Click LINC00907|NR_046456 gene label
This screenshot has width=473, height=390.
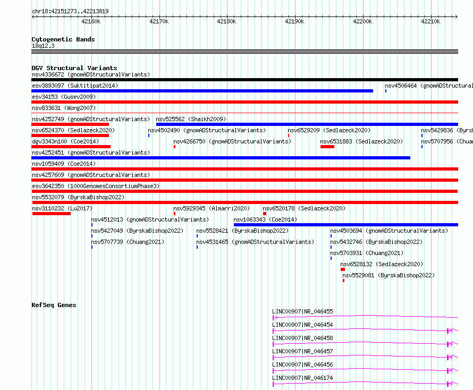(302, 364)
